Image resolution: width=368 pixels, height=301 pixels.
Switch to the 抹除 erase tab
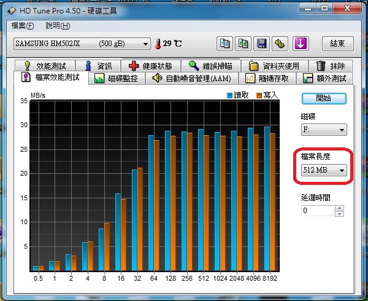tap(331, 66)
